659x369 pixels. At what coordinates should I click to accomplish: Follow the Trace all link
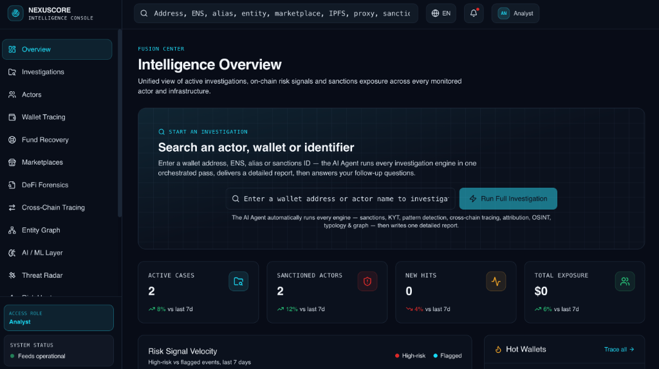coord(619,350)
